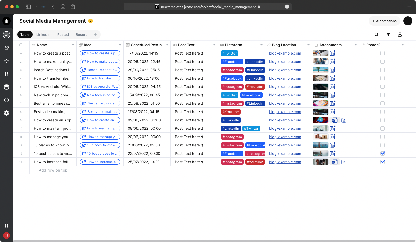The width and height of the screenshot is (416, 242).
Task: Toggle the browser sidebar icon
Action: [28, 7]
